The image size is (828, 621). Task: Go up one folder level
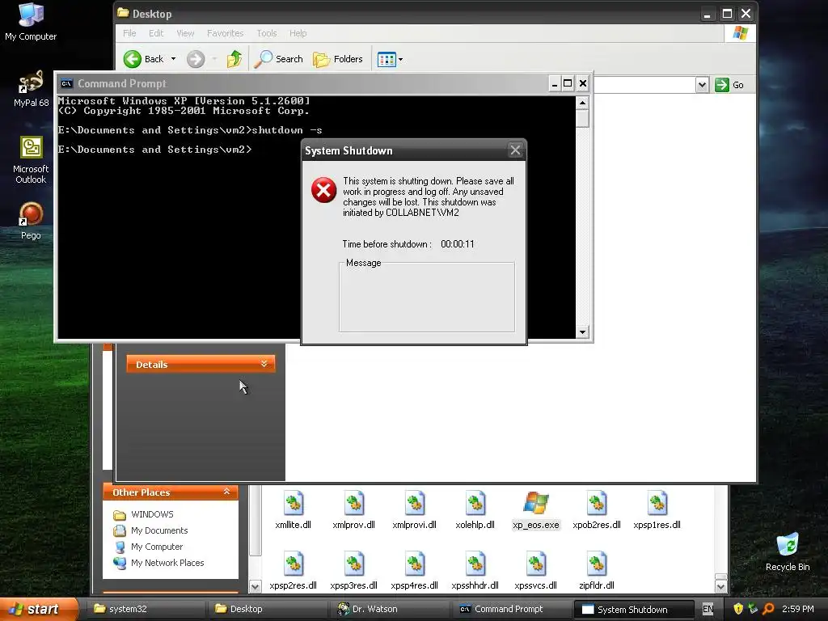(x=234, y=59)
